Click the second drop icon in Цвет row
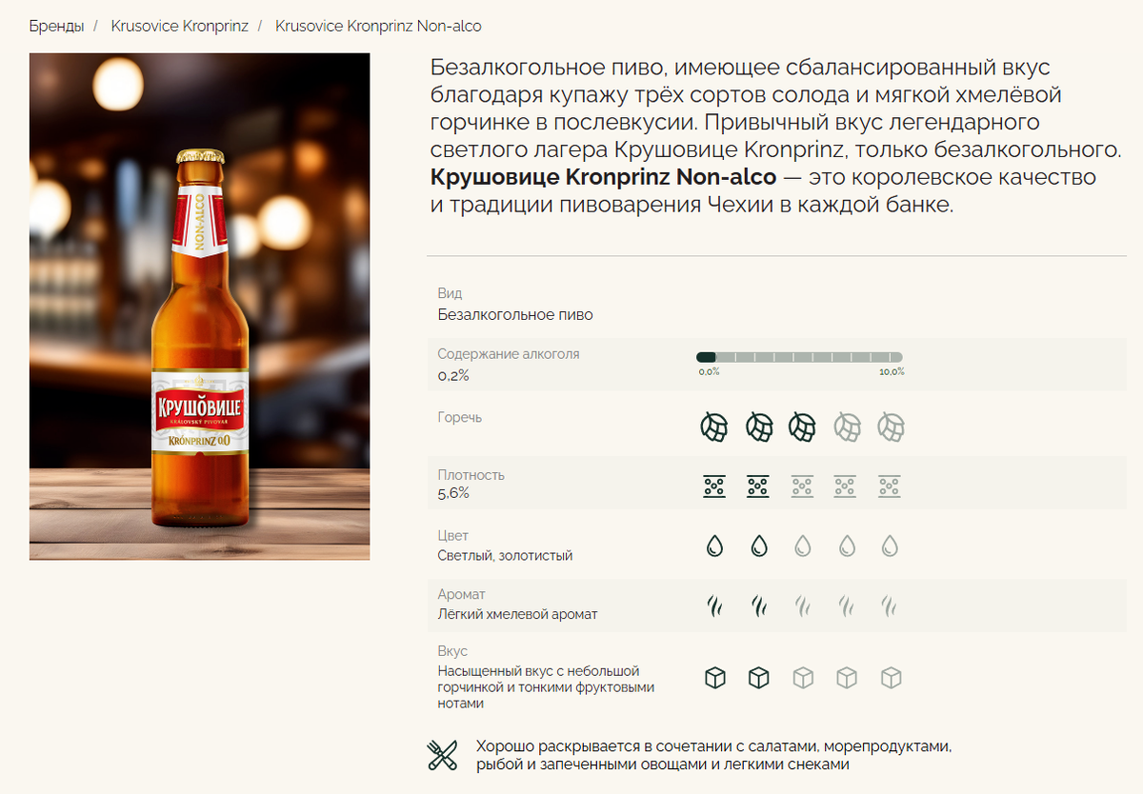This screenshot has width=1143, height=794. pyautogui.click(x=758, y=546)
